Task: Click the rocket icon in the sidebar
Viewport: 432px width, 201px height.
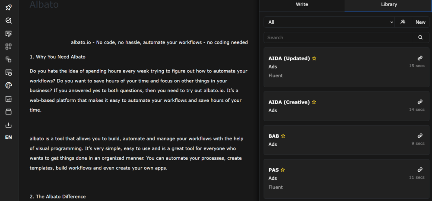Action: 9,7
